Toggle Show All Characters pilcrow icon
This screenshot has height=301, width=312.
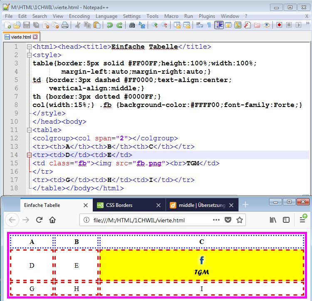(x=209, y=25)
